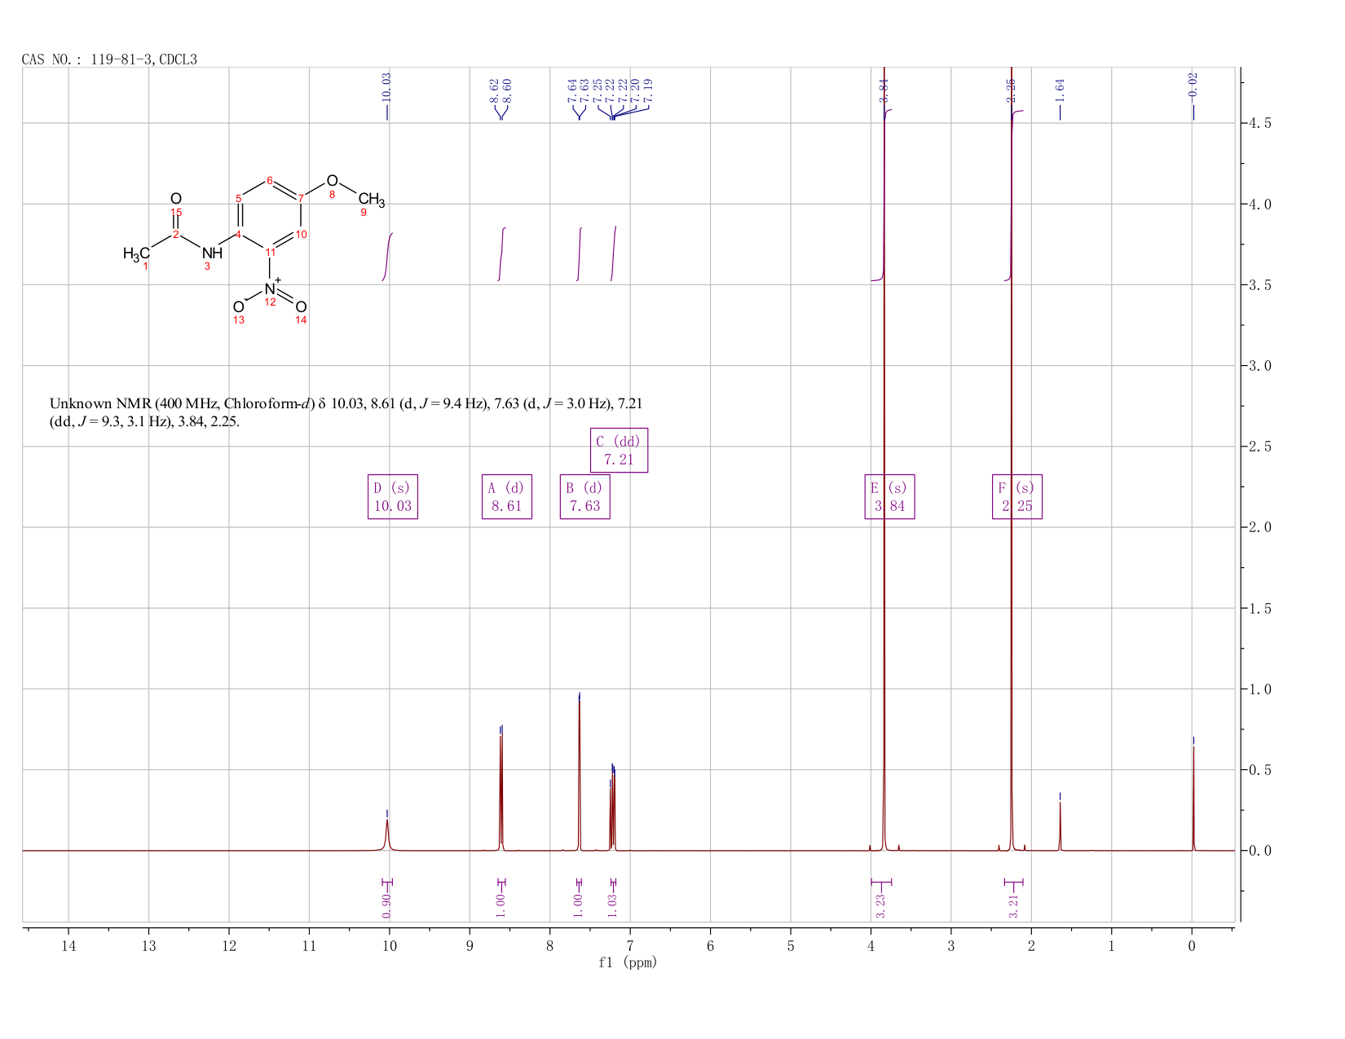Click the A (d) 8.61 multiplet box
Viewport: 1345px width, 1039px height.
point(507,497)
